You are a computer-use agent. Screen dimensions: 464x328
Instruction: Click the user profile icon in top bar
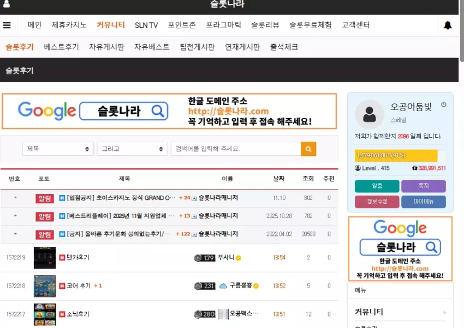(6, 4)
